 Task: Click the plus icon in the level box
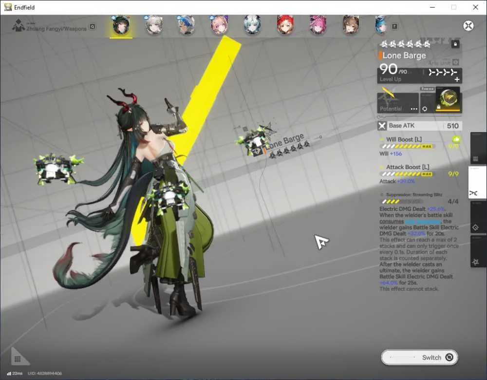click(x=457, y=79)
